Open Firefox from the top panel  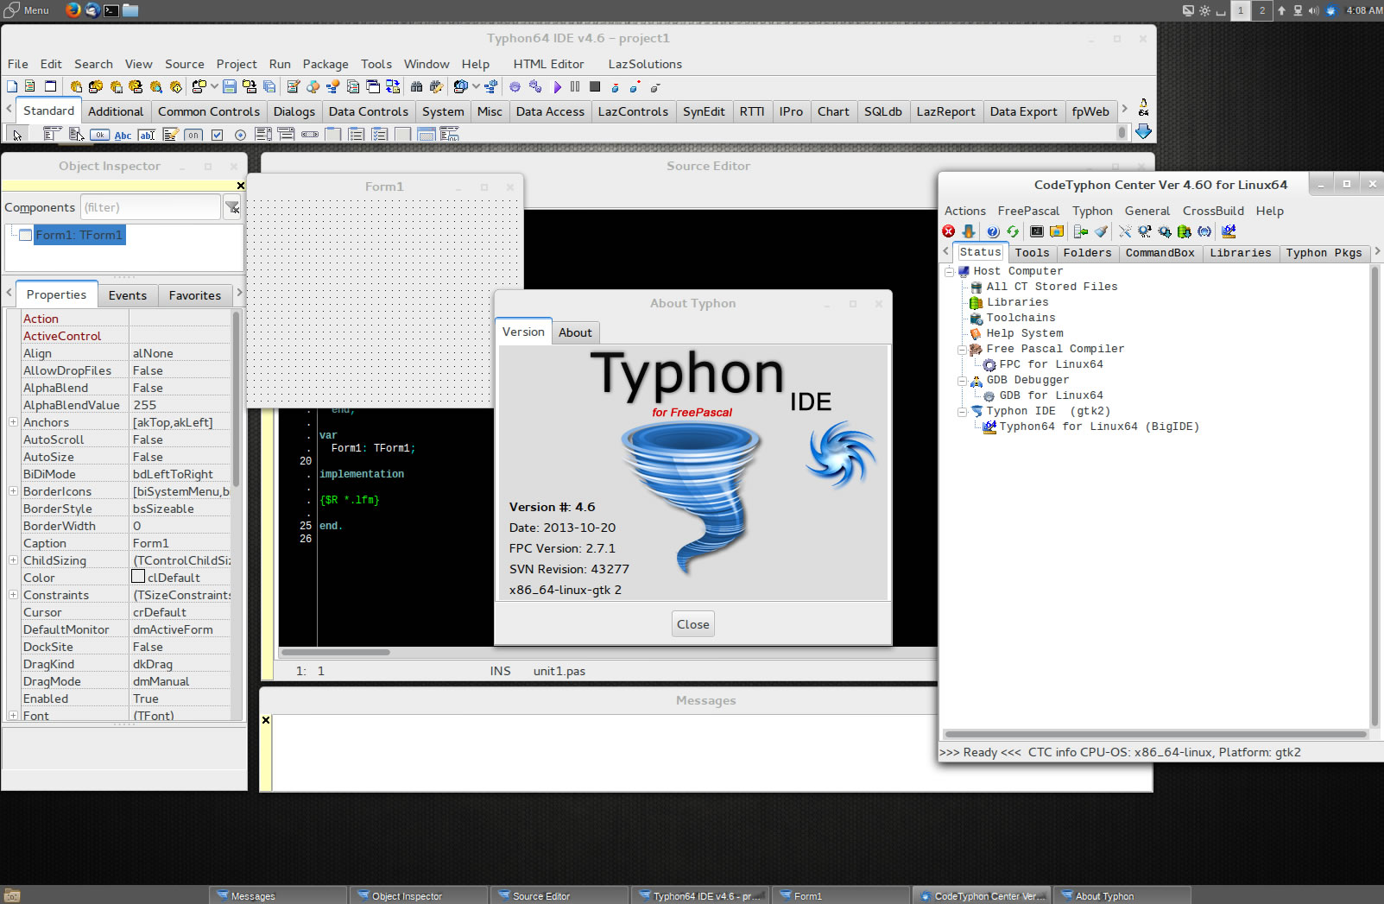73,10
